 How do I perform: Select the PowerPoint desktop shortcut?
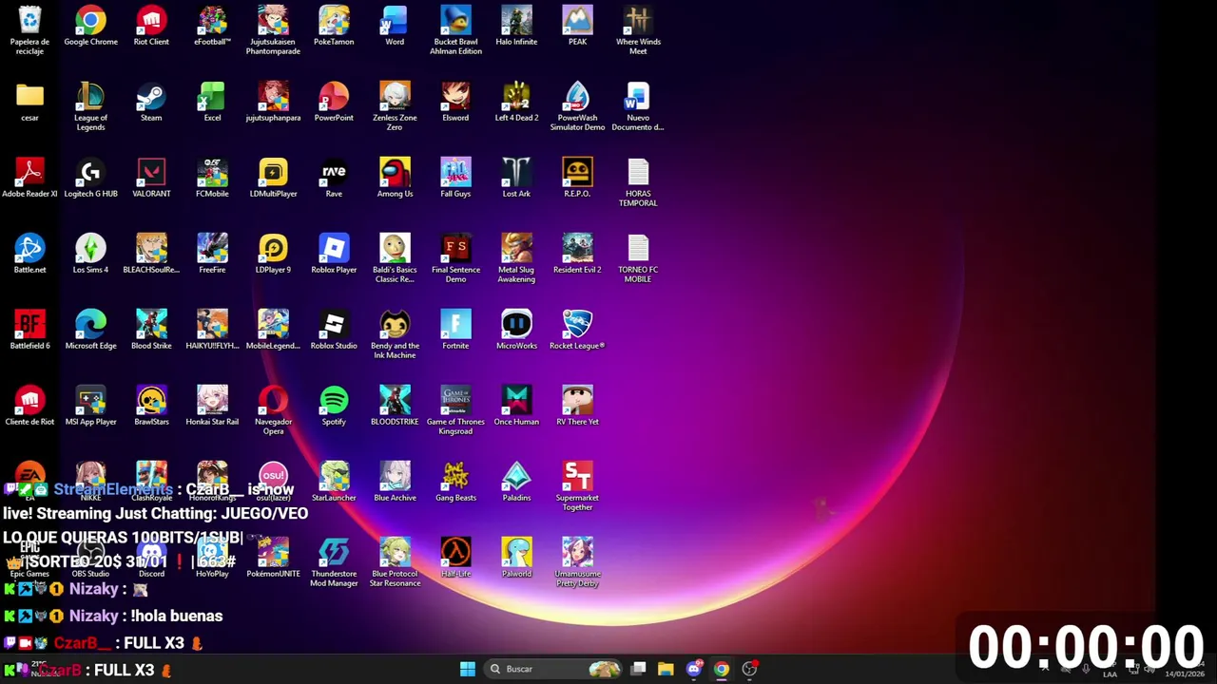(x=334, y=102)
